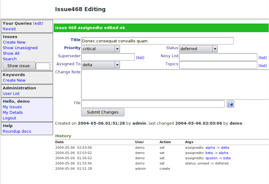
Task: Go to Search in the Issues menu
Action: click(x=10, y=59)
